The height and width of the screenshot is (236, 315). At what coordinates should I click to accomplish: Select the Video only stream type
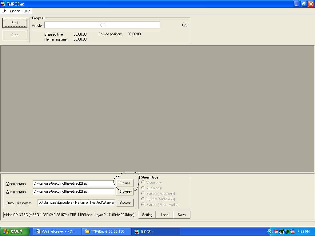[x=142, y=182]
